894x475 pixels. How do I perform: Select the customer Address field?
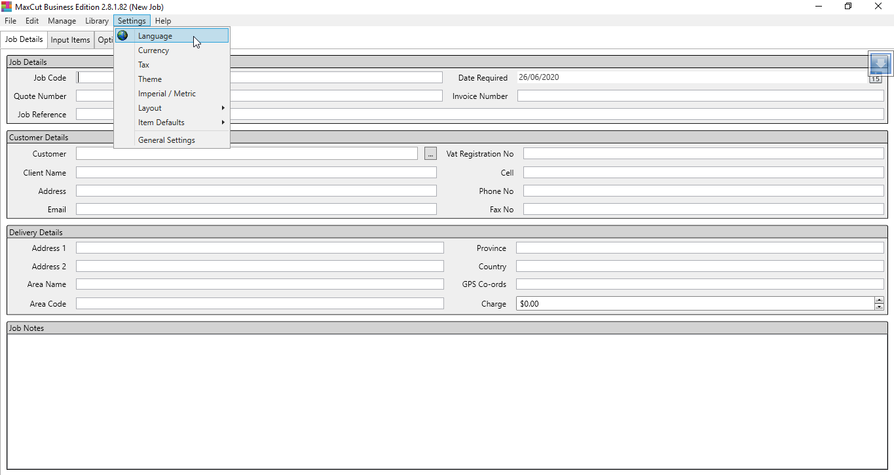(x=256, y=191)
